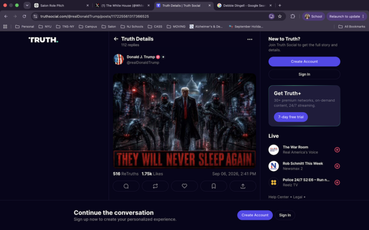369x230 pixels.
Task: Click the Newsmax 2 channel logo
Action: tap(273, 166)
